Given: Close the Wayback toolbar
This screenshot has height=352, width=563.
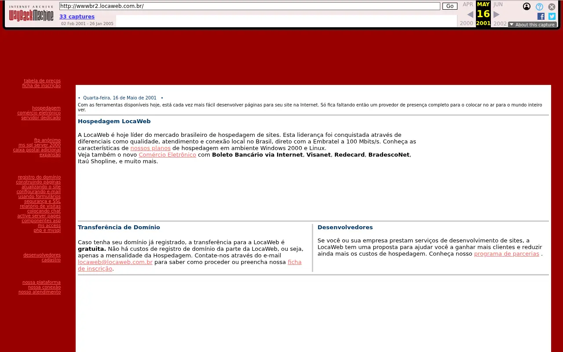Looking at the screenshot, I should (552, 7).
